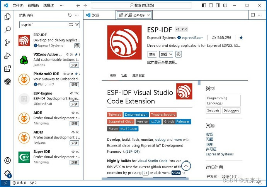
Task: Open the Extensions view in activity bar
Action: (x=7, y=69)
